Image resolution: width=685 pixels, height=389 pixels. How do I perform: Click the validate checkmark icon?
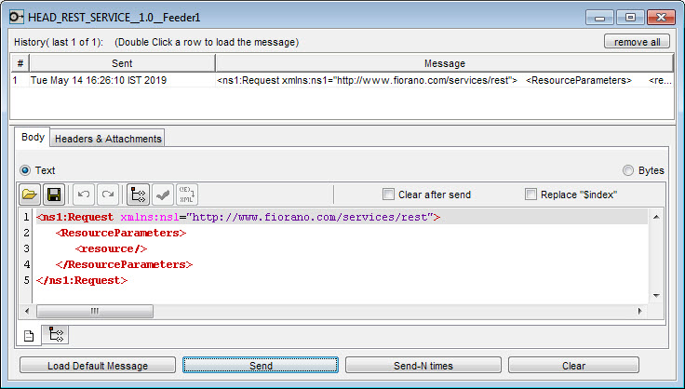click(x=163, y=194)
